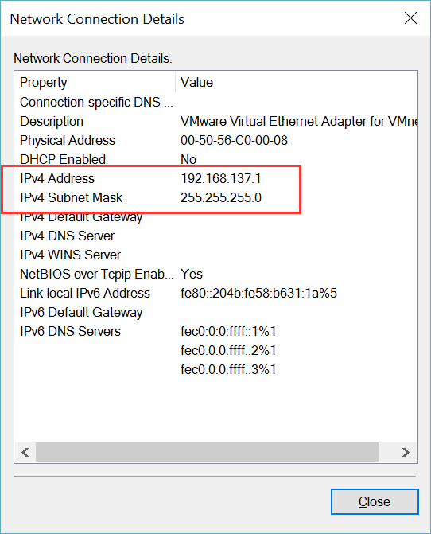Select the IPv6 Default Gateway row
Screen dimensions: 431x534
[216, 312]
